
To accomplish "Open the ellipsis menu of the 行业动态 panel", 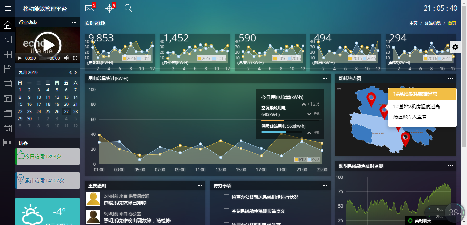I will (x=74, y=22).
